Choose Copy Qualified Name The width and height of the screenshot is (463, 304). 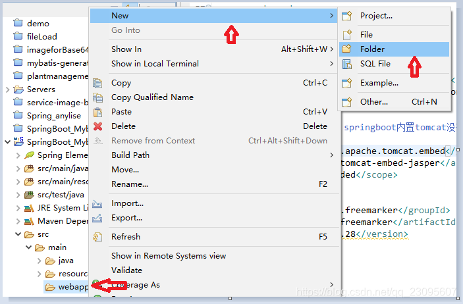click(214, 97)
